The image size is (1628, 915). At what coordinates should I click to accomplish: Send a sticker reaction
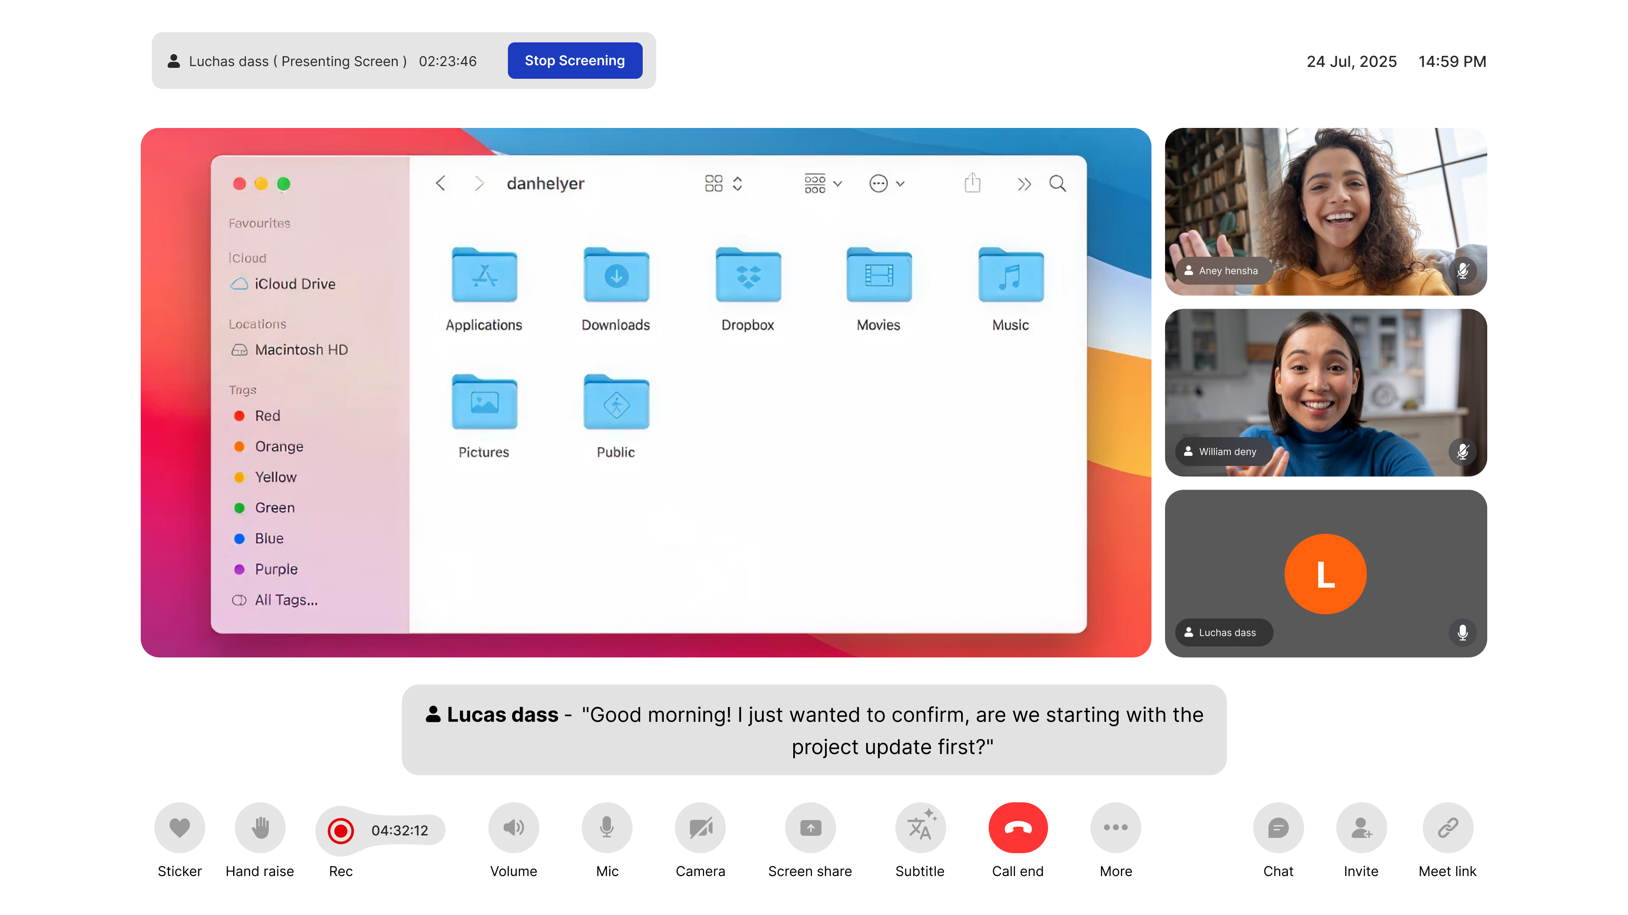tap(179, 827)
